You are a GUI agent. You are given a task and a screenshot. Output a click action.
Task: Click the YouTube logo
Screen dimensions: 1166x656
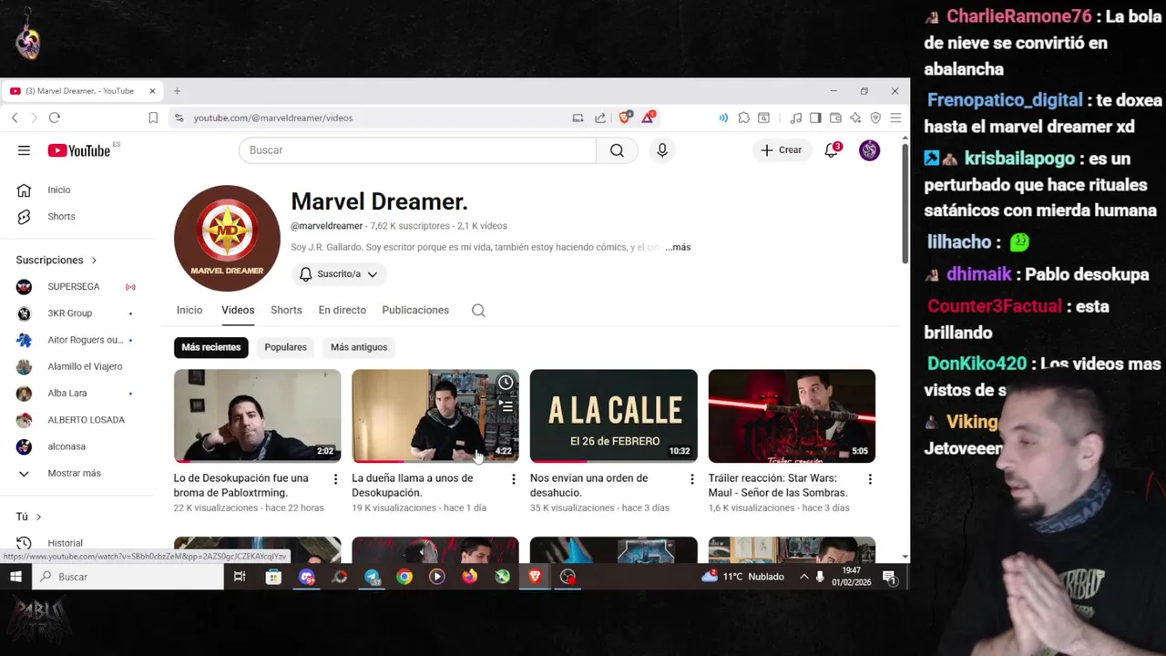click(78, 150)
